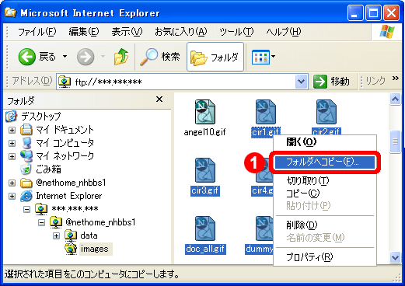Choose プロパティ(R) in context menu
This screenshot has height=286, width=405.
[x=325, y=257]
